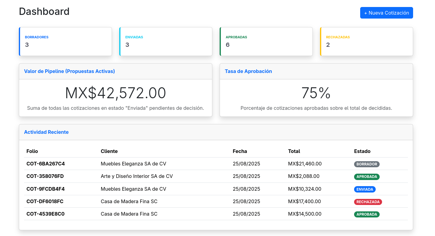Click the Dashboard page title
Image resolution: width=435 pixels, height=236 pixels.
44,12
